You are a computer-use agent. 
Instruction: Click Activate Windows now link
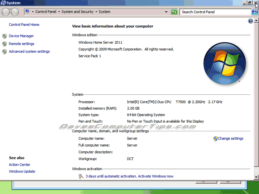(x=156, y=176)
